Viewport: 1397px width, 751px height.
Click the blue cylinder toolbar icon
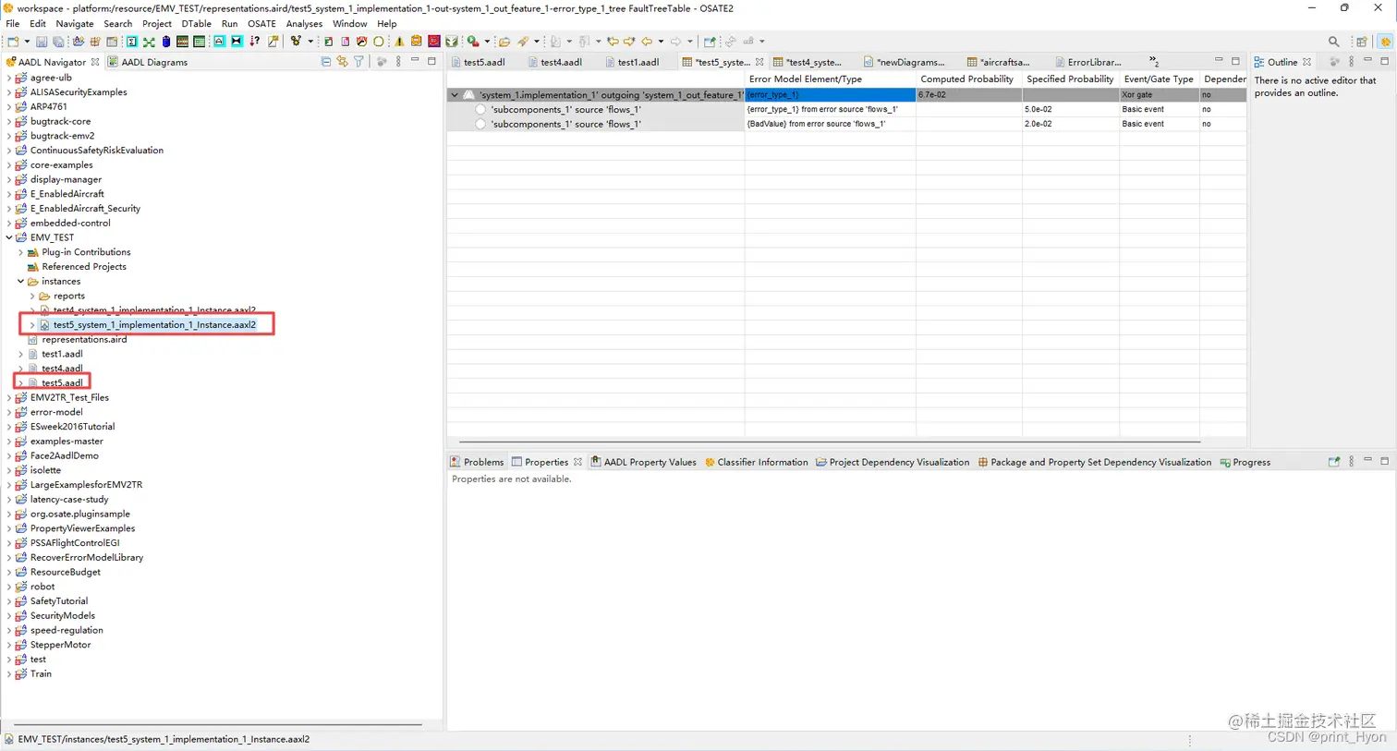(x=166, y=42)
